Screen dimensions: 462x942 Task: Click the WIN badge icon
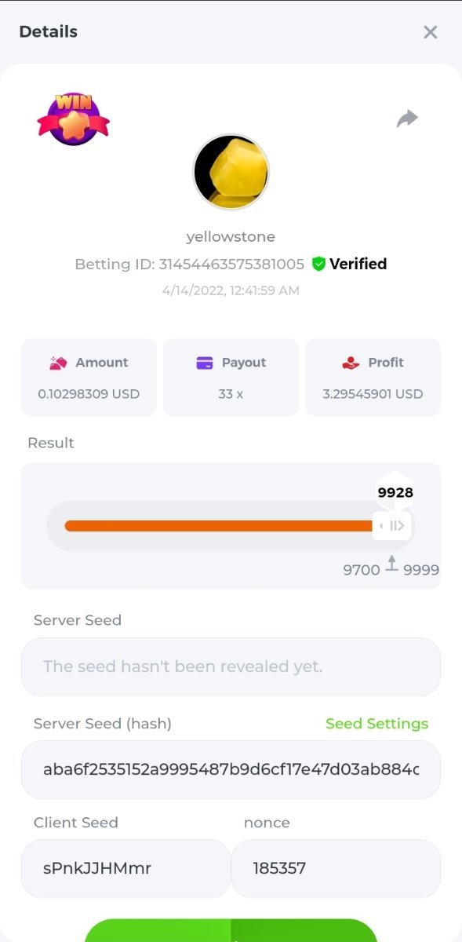[74, 119]
